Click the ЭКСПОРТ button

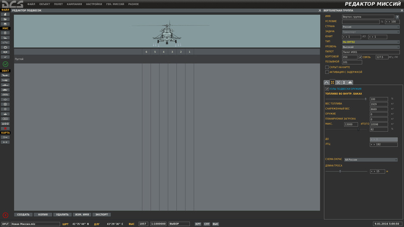click(101, 214)
